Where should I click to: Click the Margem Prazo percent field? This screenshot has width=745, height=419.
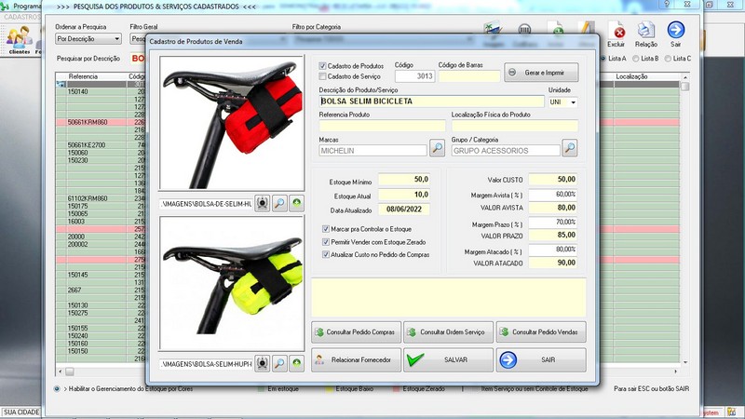[x=553, y=222]
